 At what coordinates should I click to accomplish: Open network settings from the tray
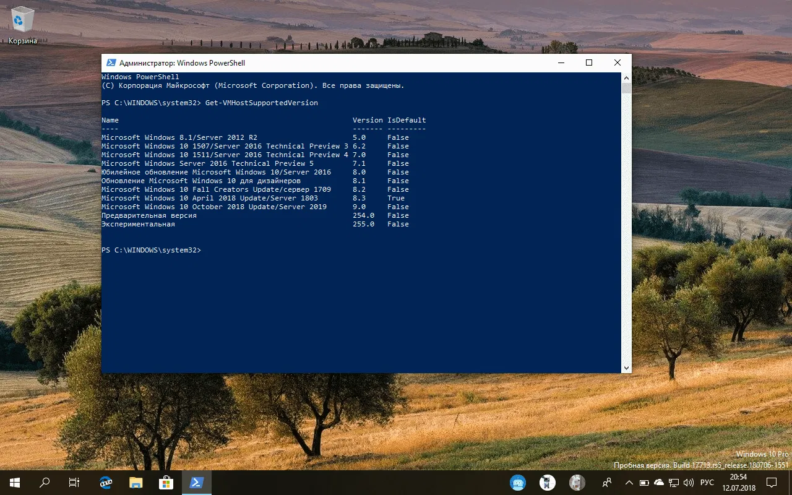[674, 483]
